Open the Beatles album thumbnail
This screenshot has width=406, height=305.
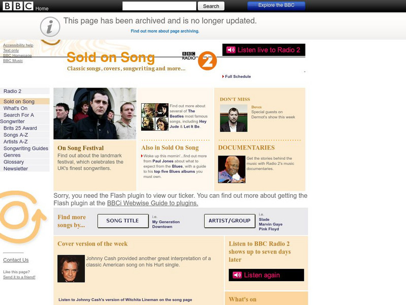point(155,117)
